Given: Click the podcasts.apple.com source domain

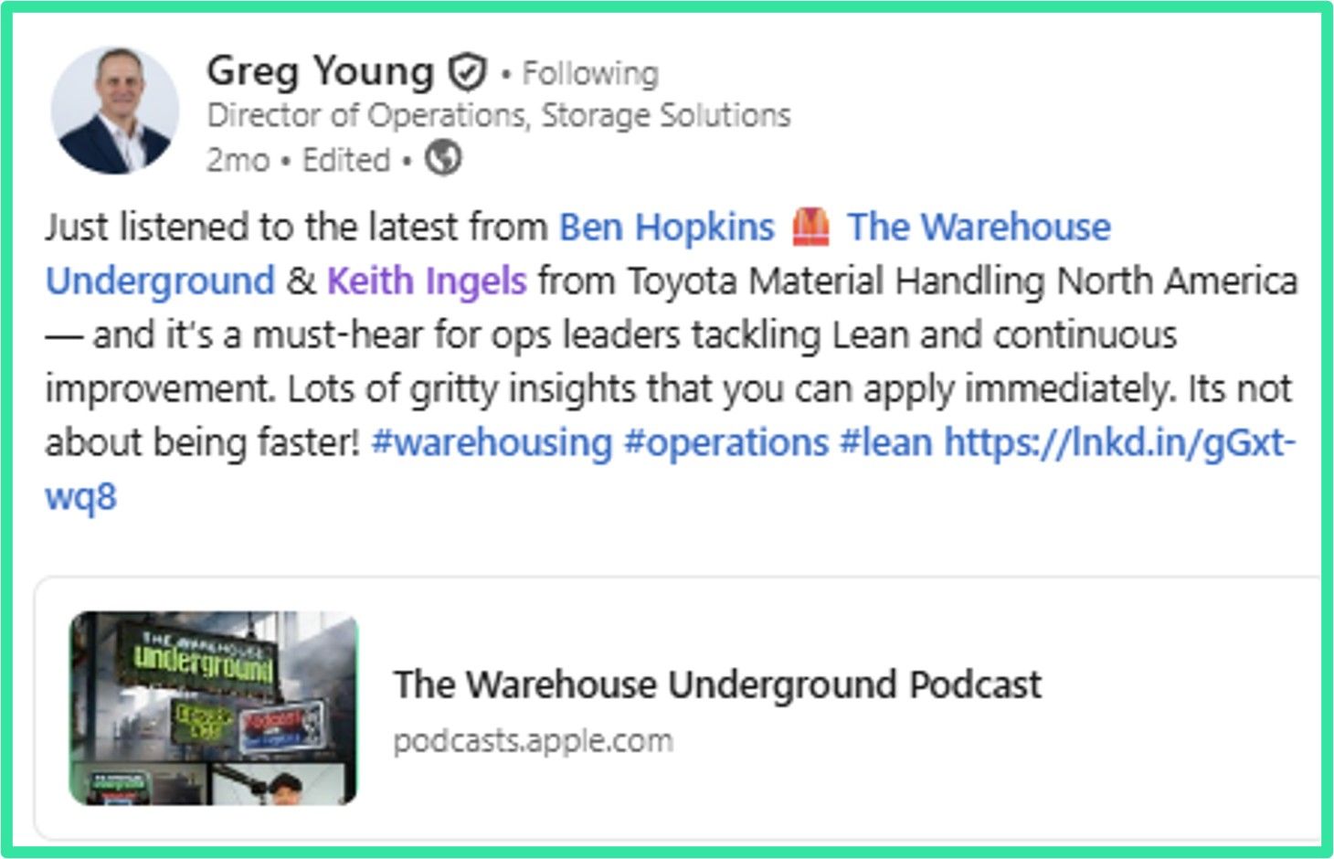Looking at the screenshot, I should coord(533,740).
